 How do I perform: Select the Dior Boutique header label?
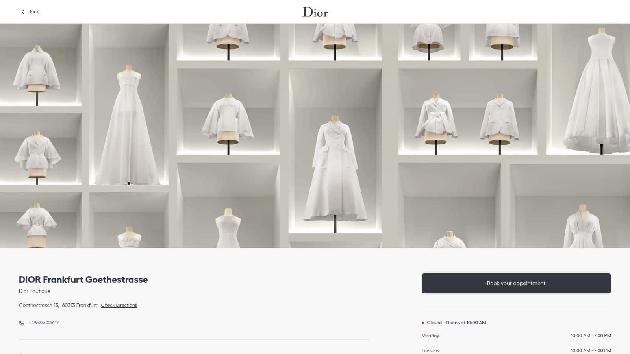pos(35,291)
